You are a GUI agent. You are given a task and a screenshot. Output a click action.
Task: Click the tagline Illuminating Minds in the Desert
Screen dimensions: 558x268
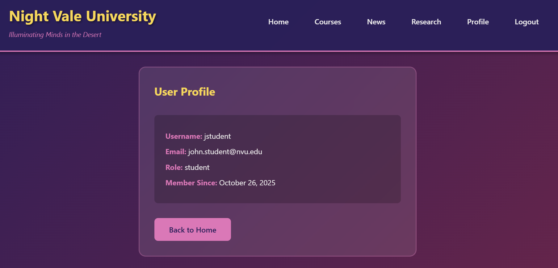point(55,35)
